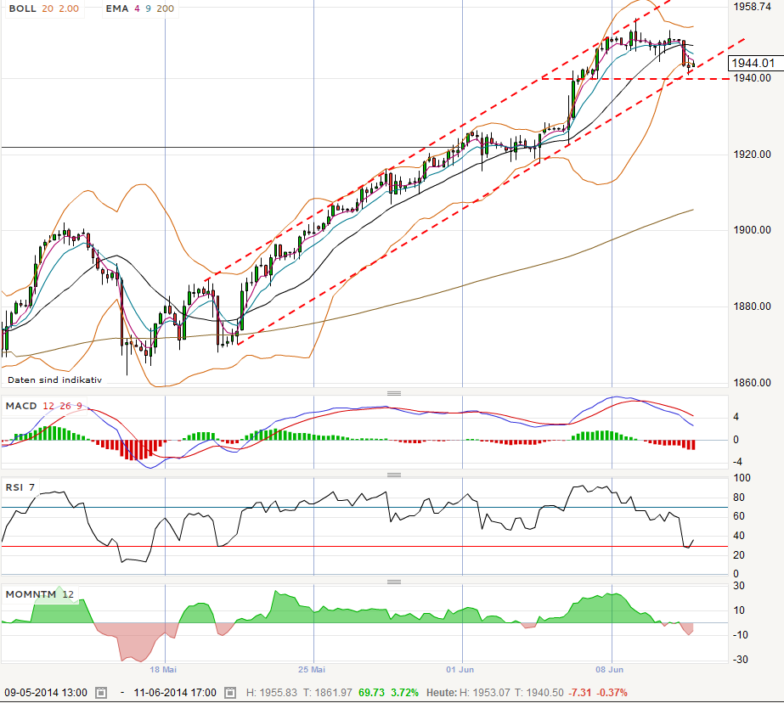784x703 pixels.
Task: Click the 1920.00 price axis label
Action: click(752, 155)
